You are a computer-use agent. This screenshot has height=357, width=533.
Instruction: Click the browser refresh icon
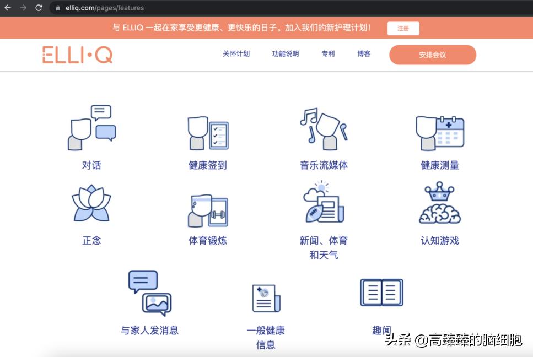coord(37,8)
